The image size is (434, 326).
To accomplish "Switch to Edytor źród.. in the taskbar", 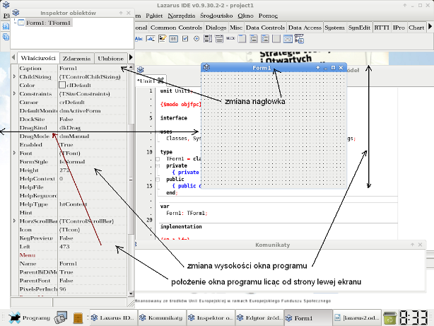I will 259,318.
